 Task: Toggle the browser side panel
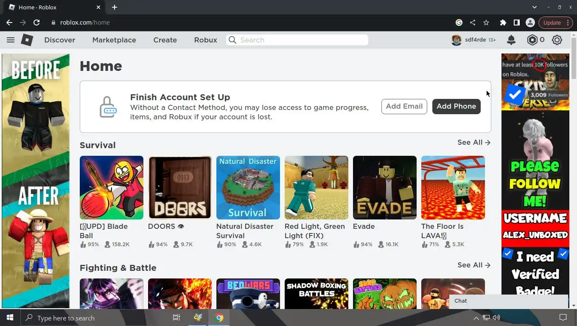(516, 22)
